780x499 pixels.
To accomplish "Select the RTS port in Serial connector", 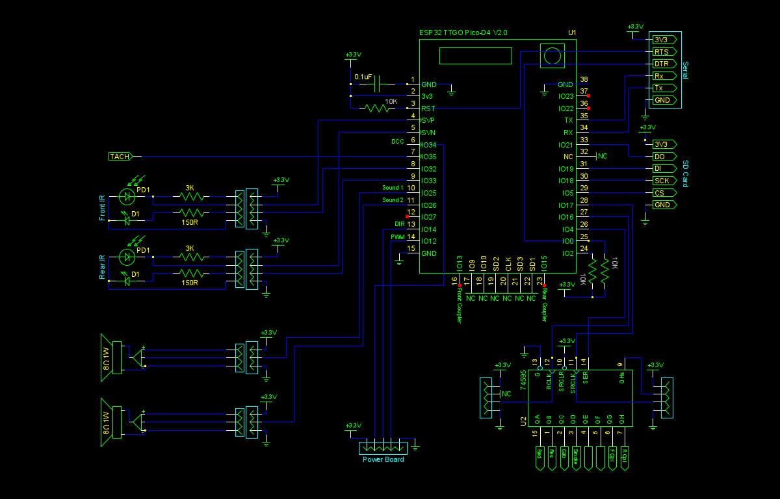I will 663,51.
